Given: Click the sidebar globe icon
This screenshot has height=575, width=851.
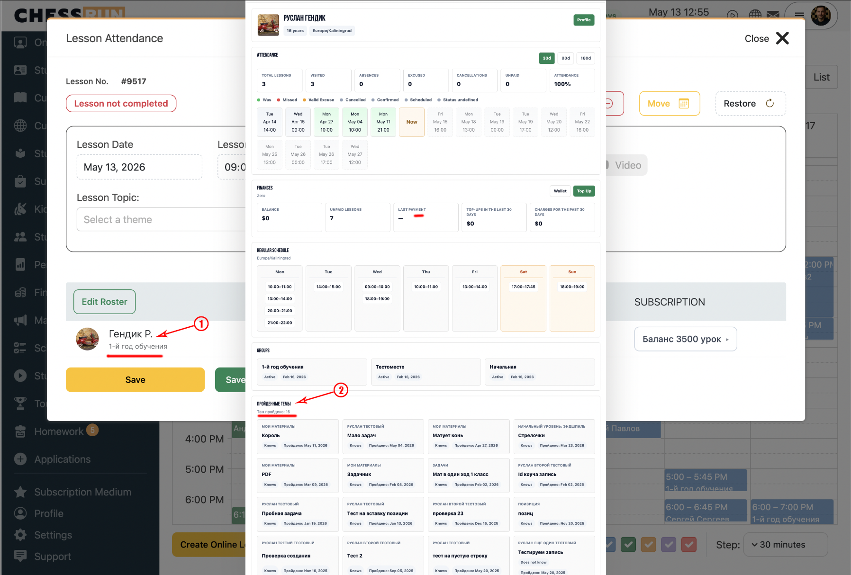Looking at the screenshot, I should pos(20,126).
